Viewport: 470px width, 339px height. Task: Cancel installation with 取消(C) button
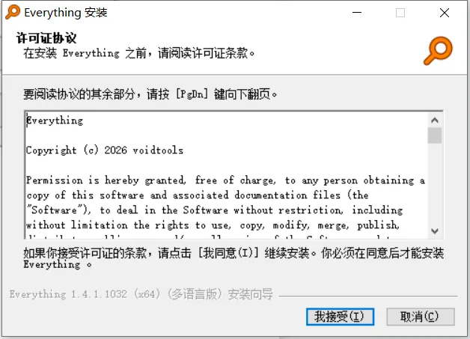click(421, 317)
